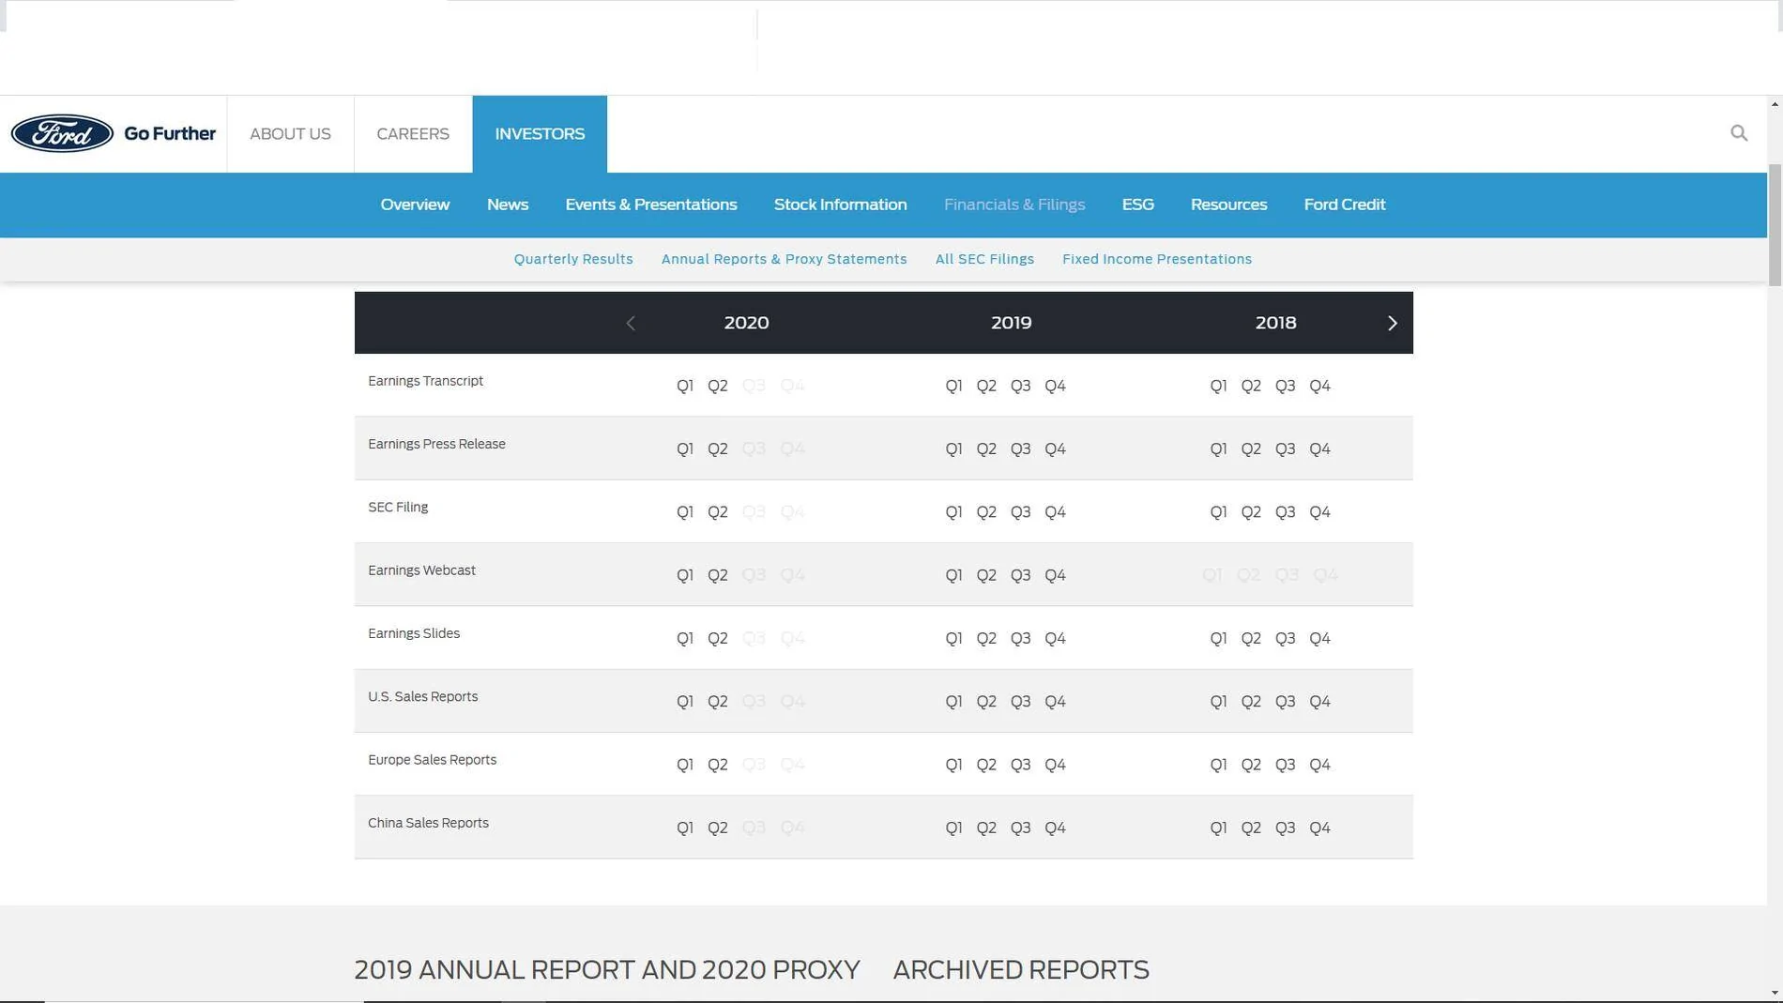
Task: Open 2018 Q1 Earnings Slides
Action: [x=1218, y=638]
